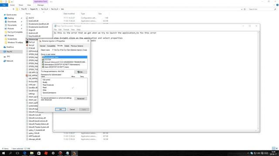This screenshot has width=279, height=156.
Task: Open File Explorer taskbar icon
Action: (32, 153)
